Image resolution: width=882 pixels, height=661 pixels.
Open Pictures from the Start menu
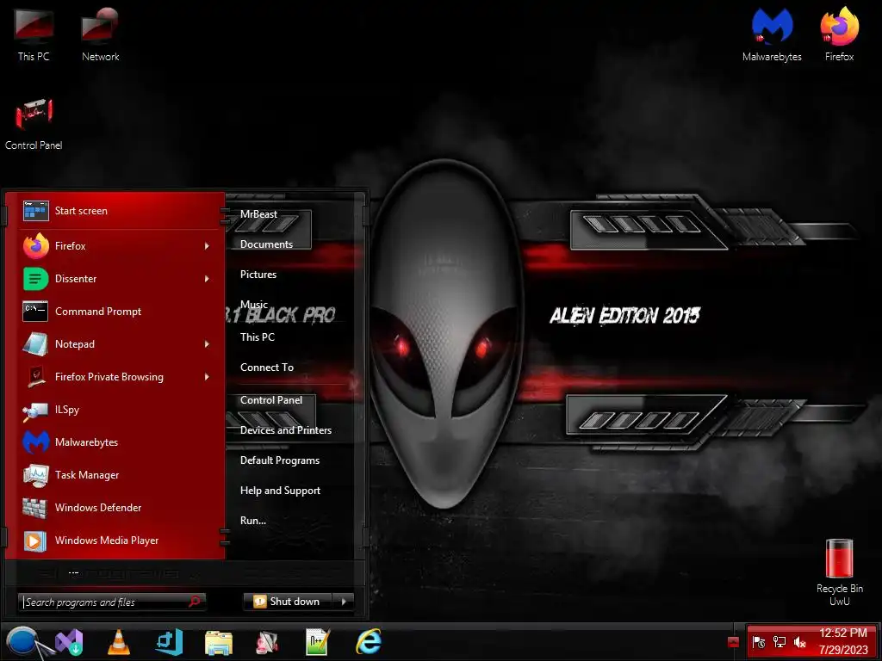point(258,275)
